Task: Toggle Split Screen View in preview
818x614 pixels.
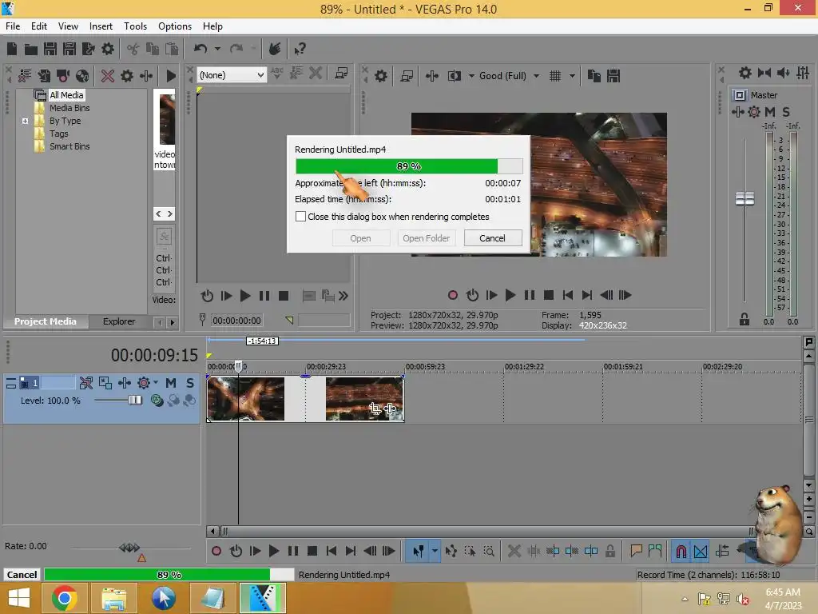Action: (455, 76)
